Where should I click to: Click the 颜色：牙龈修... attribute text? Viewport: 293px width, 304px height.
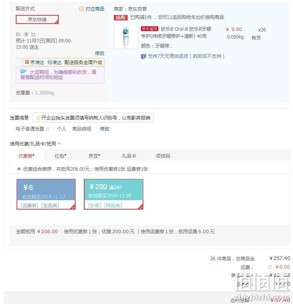157,46
